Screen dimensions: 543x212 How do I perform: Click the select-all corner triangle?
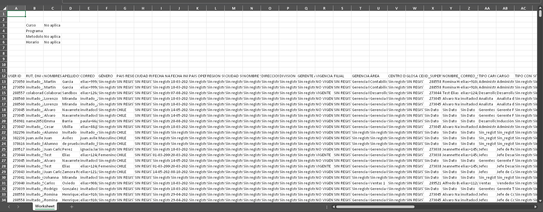[4, 8]
